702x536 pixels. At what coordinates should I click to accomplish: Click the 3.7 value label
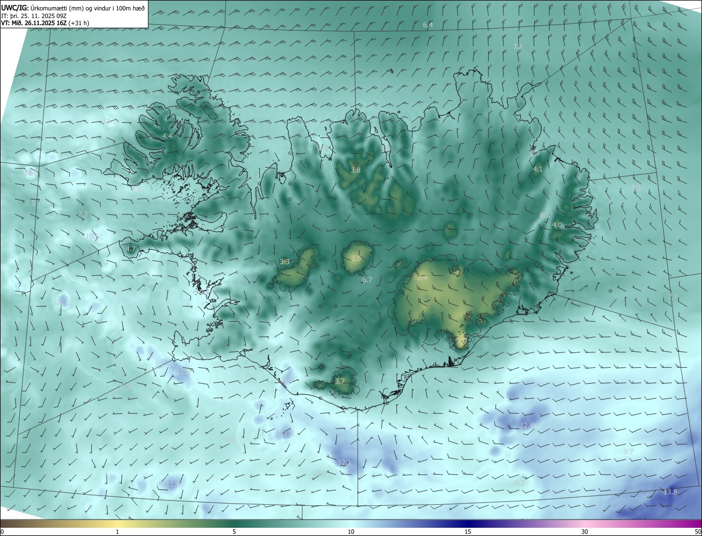340,381
